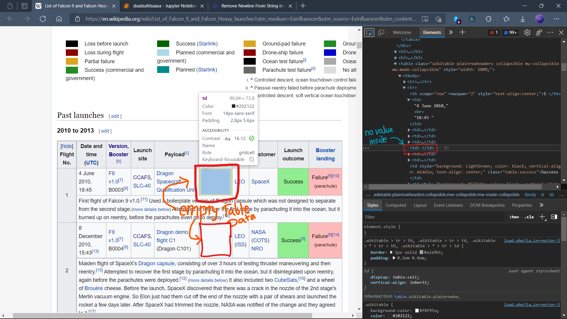
Task: Click the hide link in the table header
Action: pos(67,146)
